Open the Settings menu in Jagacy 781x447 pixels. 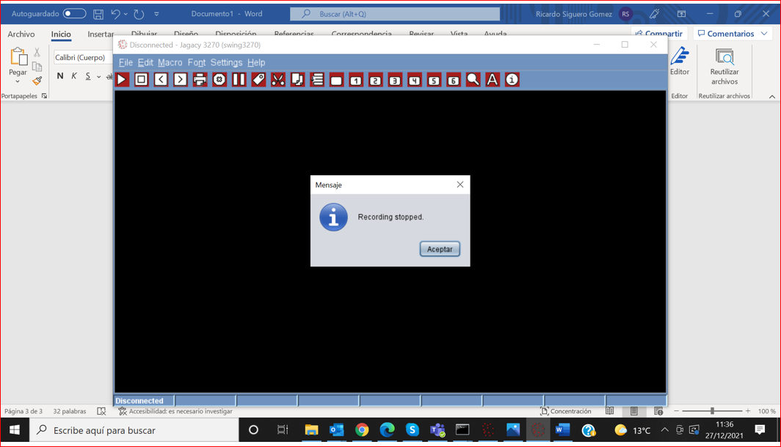(226, 63)
